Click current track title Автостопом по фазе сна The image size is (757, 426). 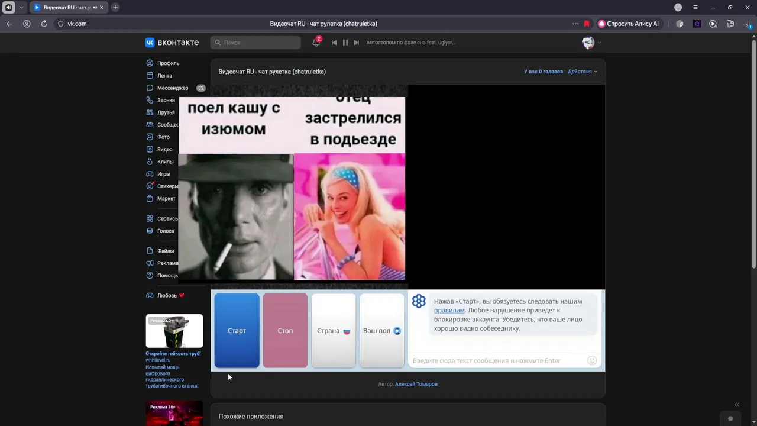tap(411, 43)
